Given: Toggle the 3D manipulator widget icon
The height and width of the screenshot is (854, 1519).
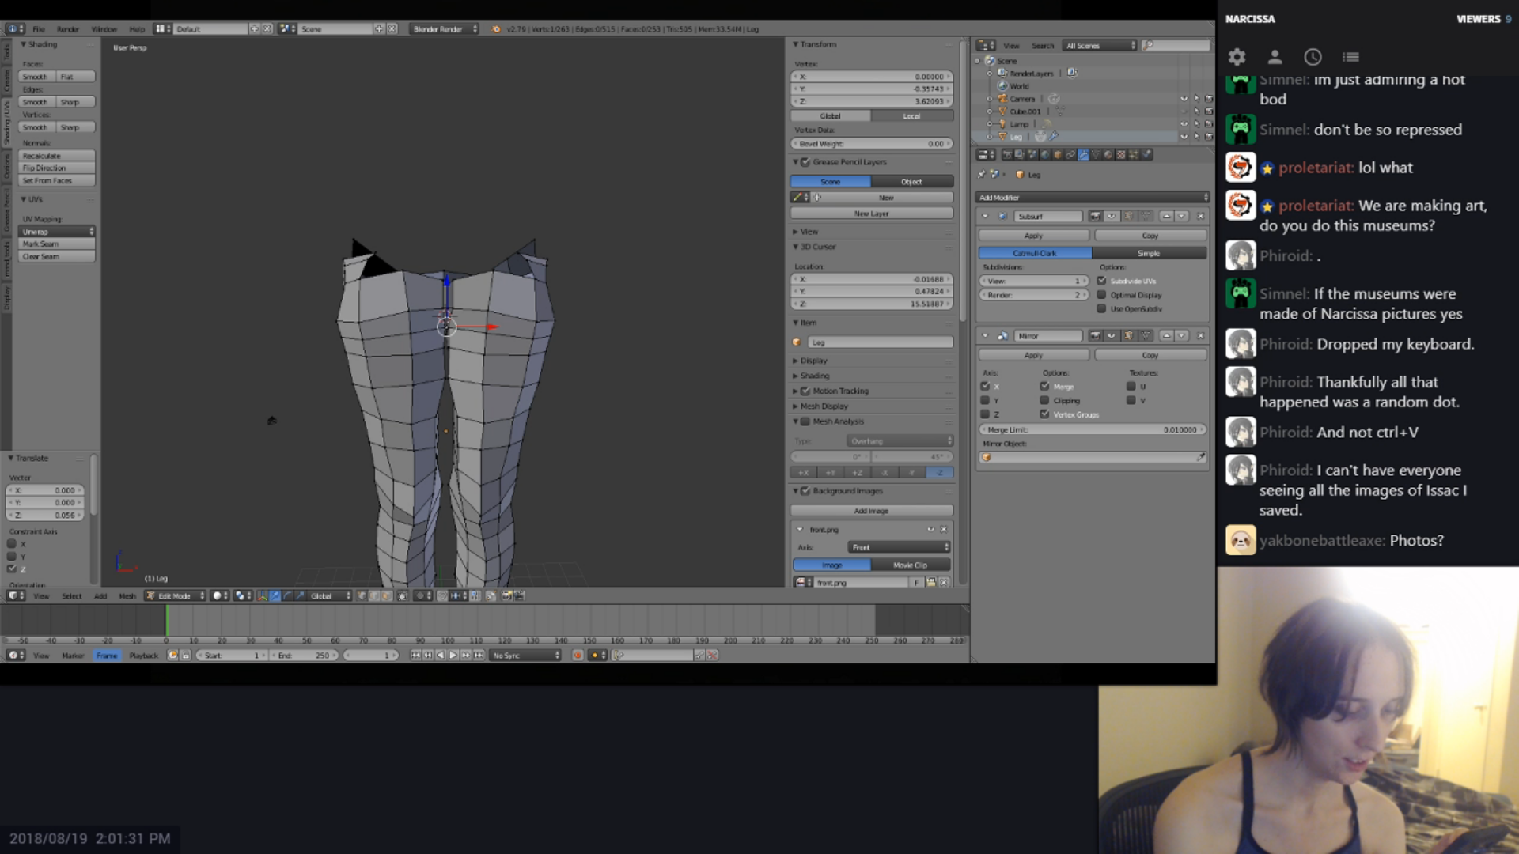Looking at the screenshot, I should [262, 596].
